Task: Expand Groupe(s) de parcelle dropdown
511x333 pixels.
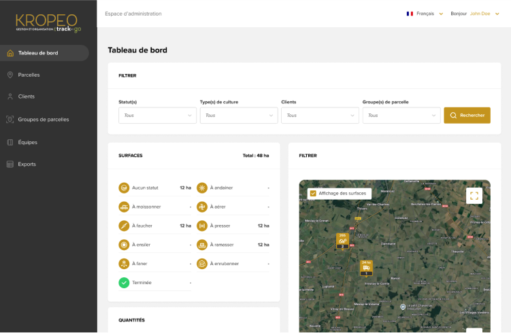Action: point(401,116)
